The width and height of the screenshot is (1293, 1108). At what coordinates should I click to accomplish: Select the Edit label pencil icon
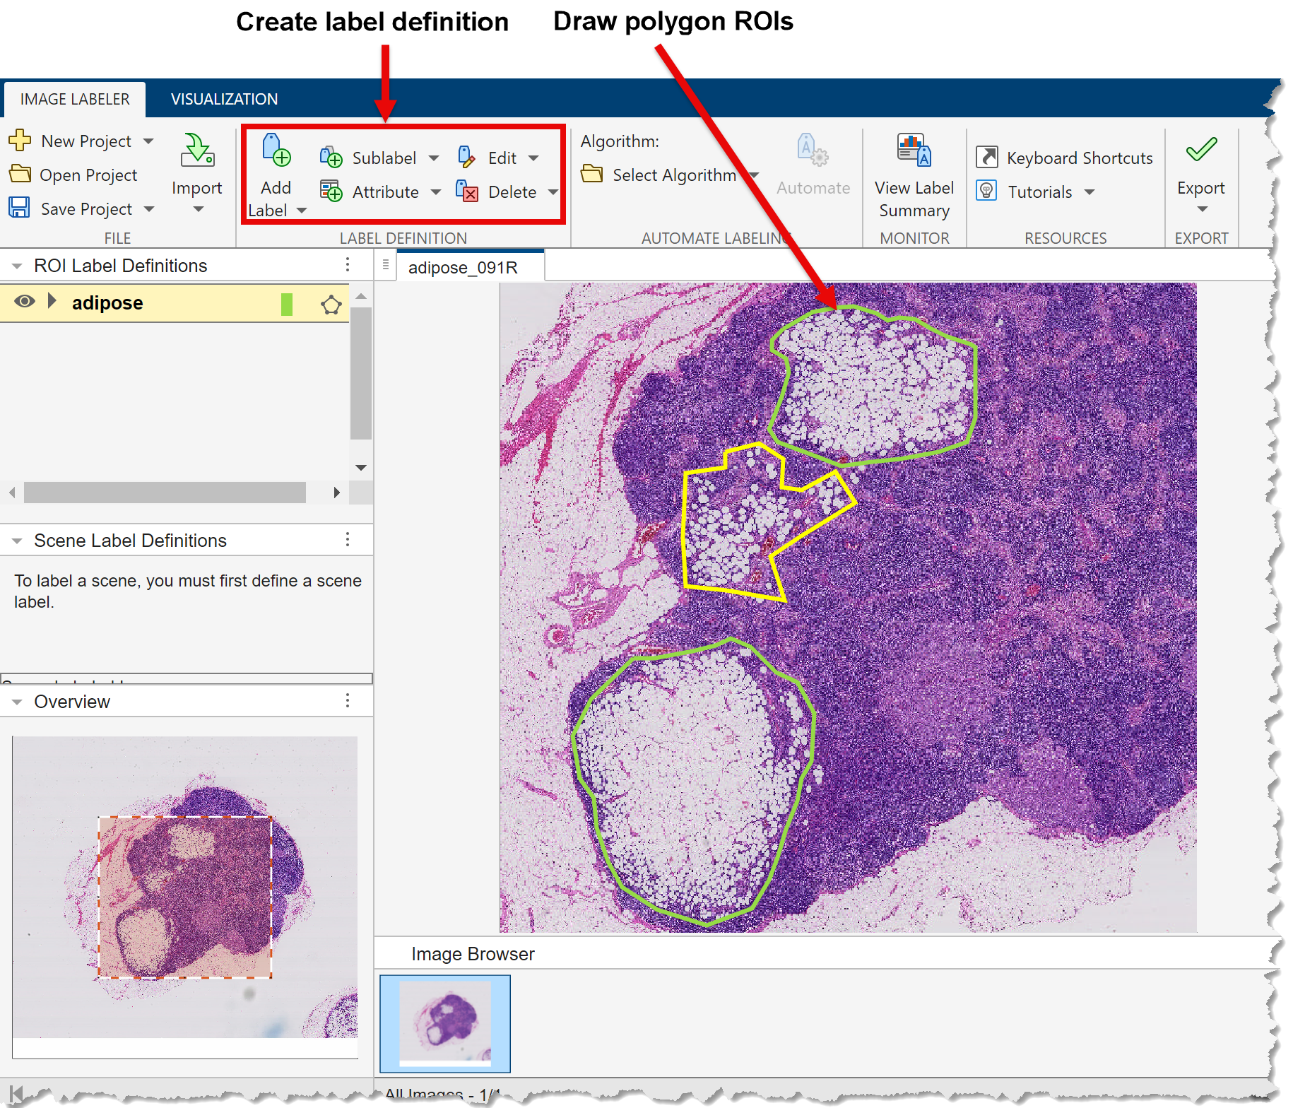point(465,157)
